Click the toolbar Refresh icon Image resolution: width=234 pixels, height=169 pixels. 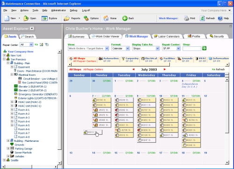202,18
